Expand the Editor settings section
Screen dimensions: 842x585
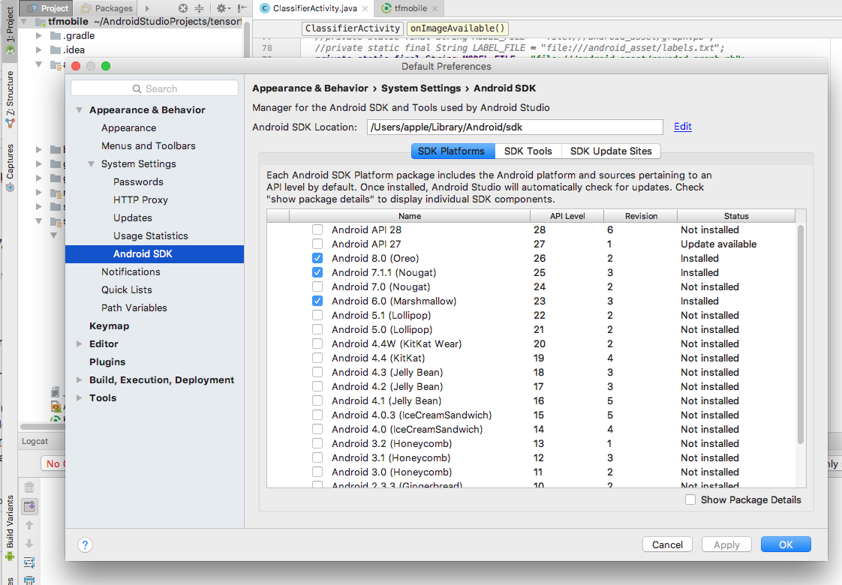[80, 344]
